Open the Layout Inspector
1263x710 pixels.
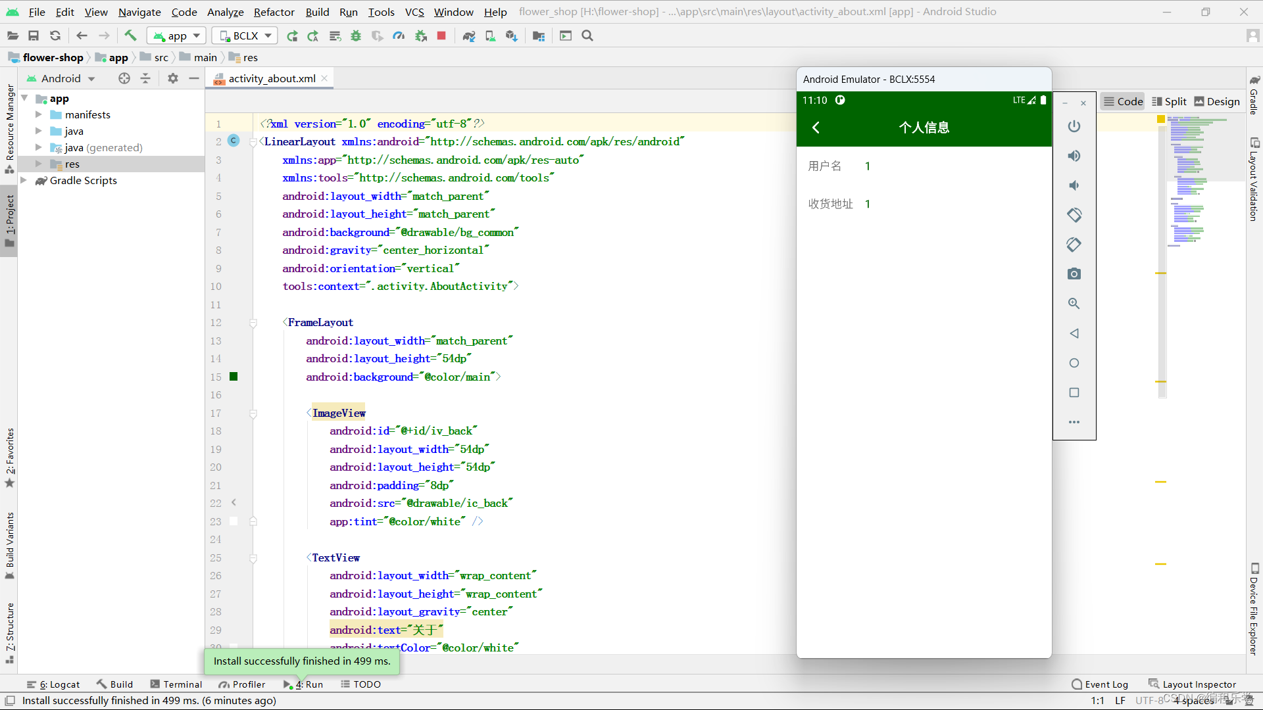(1192, 684)
